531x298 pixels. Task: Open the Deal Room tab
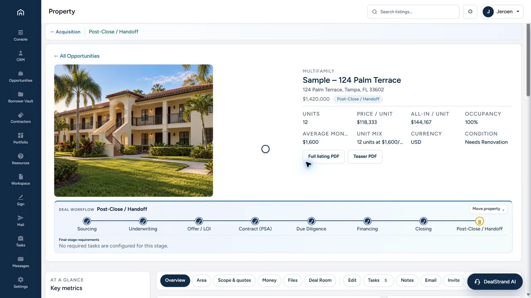coord(320,280)
